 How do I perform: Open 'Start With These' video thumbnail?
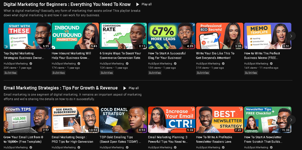click(x=27, y=36)
